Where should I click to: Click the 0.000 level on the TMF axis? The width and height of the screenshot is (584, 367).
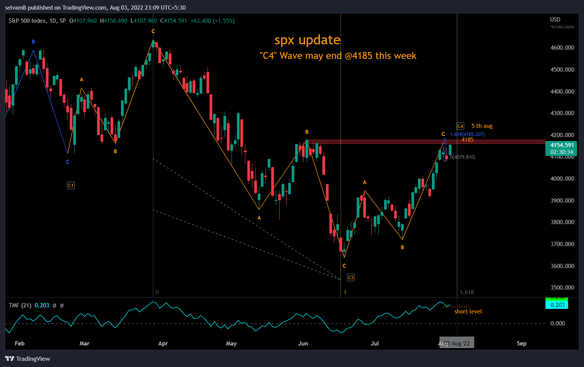tap(558, 323)
